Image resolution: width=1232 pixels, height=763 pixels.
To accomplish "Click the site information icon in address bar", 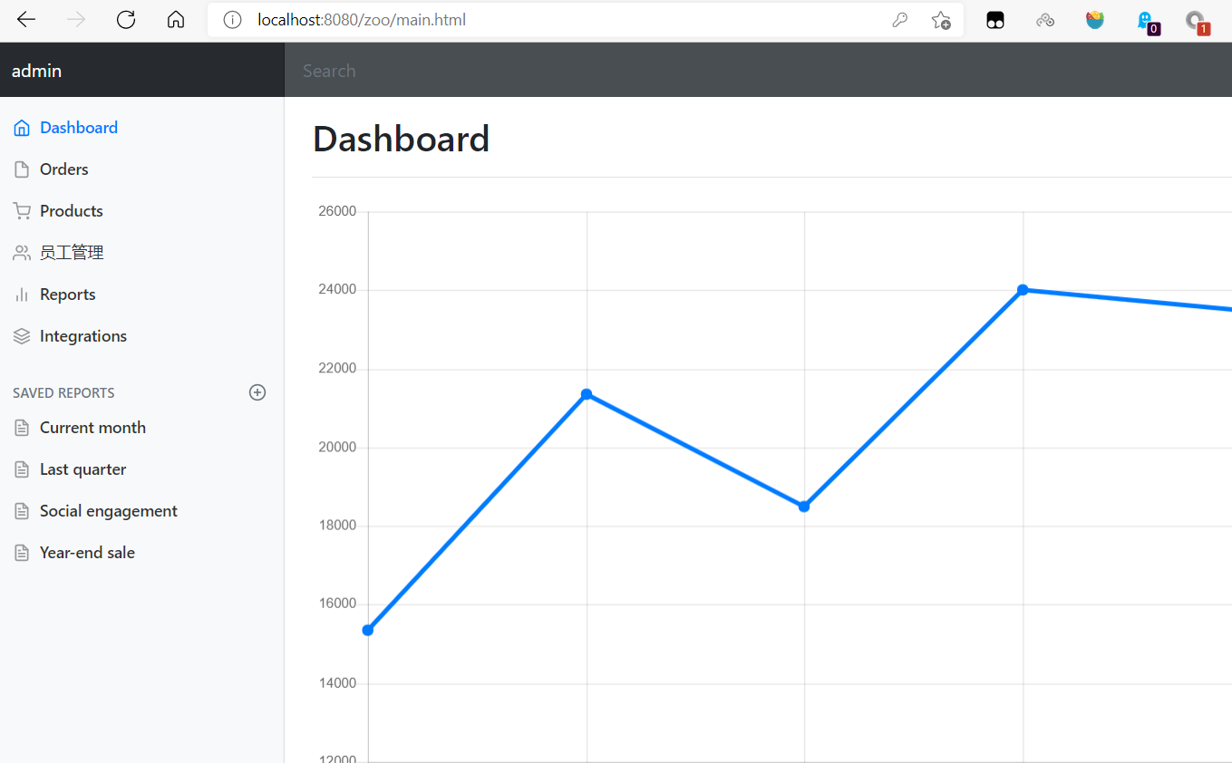I will pyautogui.click(x=233, y=20).
